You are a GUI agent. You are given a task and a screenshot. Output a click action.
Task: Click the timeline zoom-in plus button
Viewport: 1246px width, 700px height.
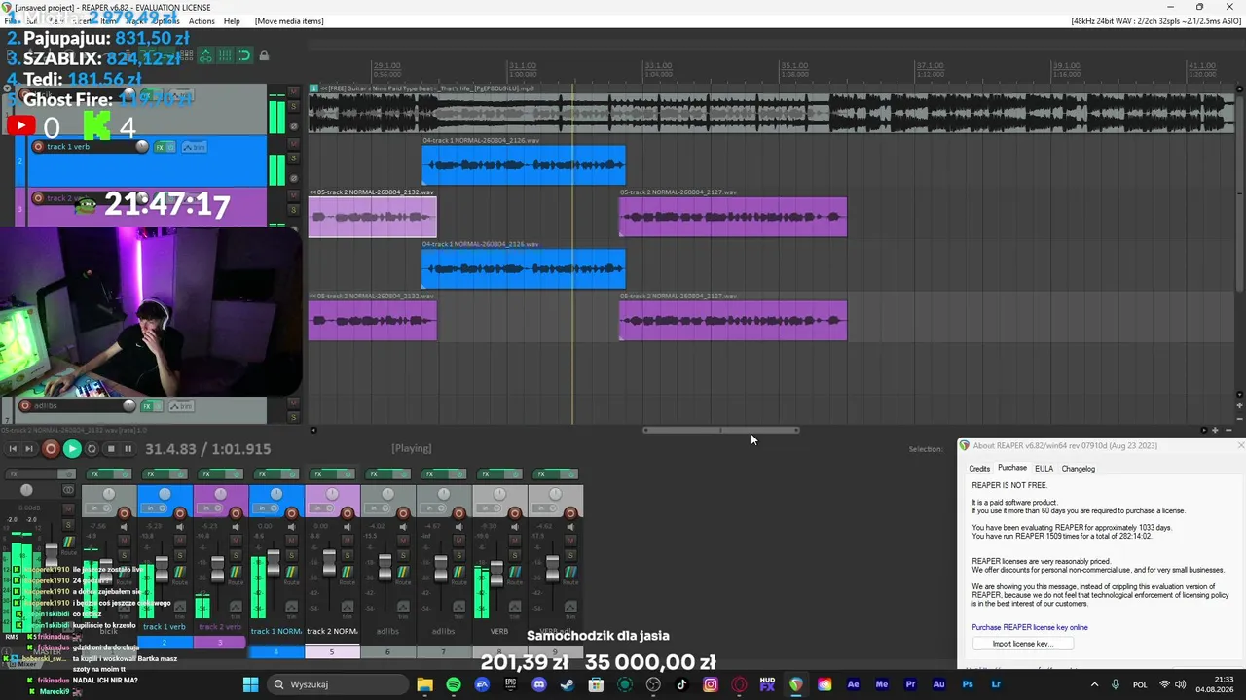[x=1215, y=430]
